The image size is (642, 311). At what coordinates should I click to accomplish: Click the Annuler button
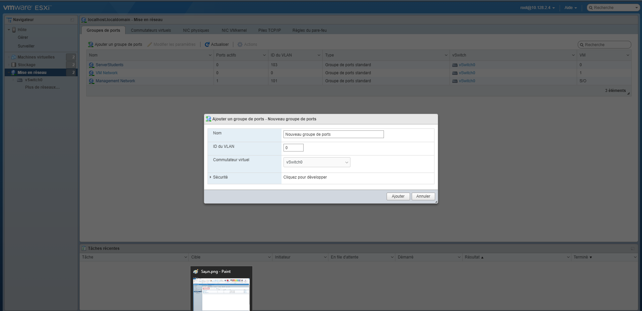(423, 196)
